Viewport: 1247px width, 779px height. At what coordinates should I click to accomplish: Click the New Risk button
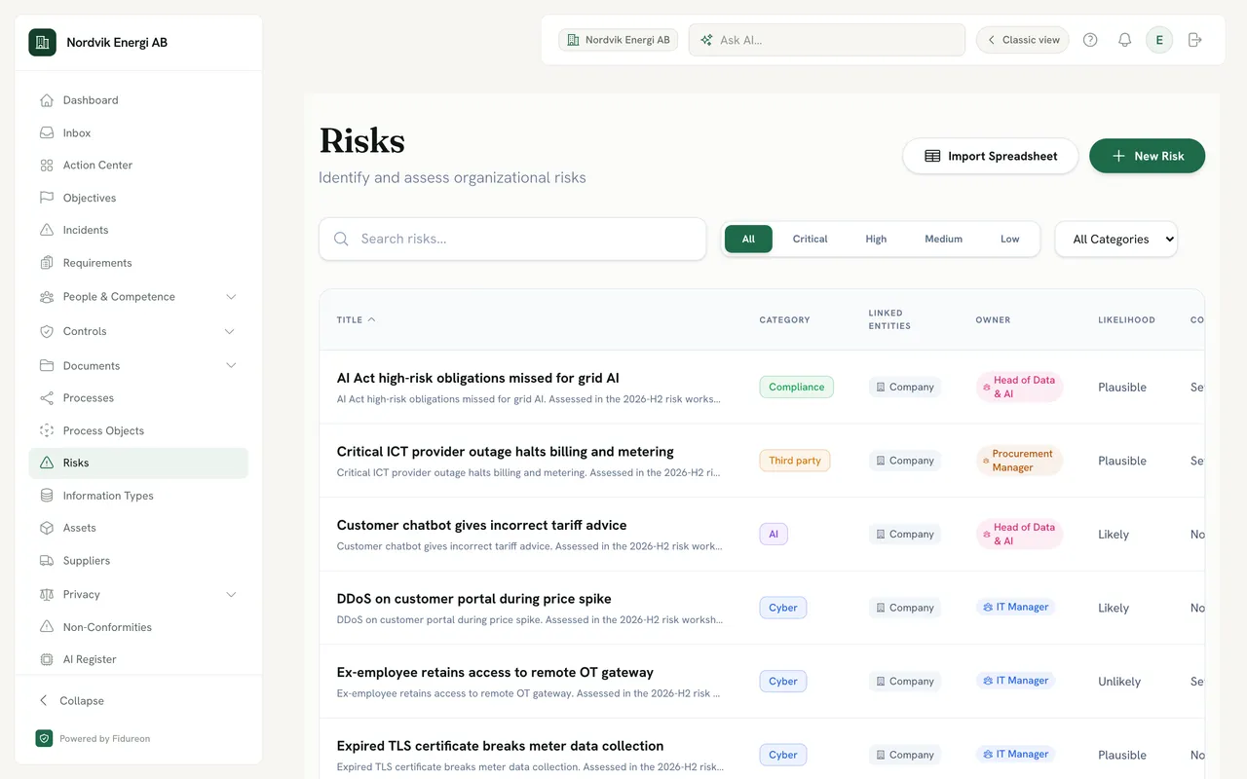coord(1147,156)
